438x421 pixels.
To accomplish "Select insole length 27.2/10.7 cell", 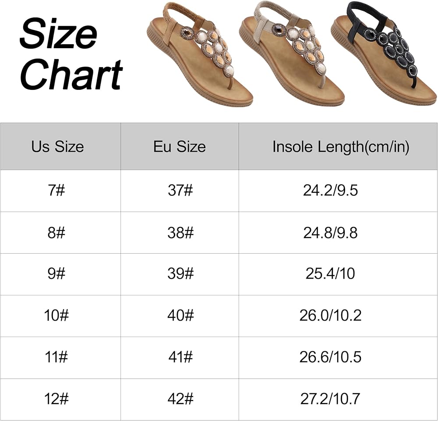I will [x=330, y=399].
